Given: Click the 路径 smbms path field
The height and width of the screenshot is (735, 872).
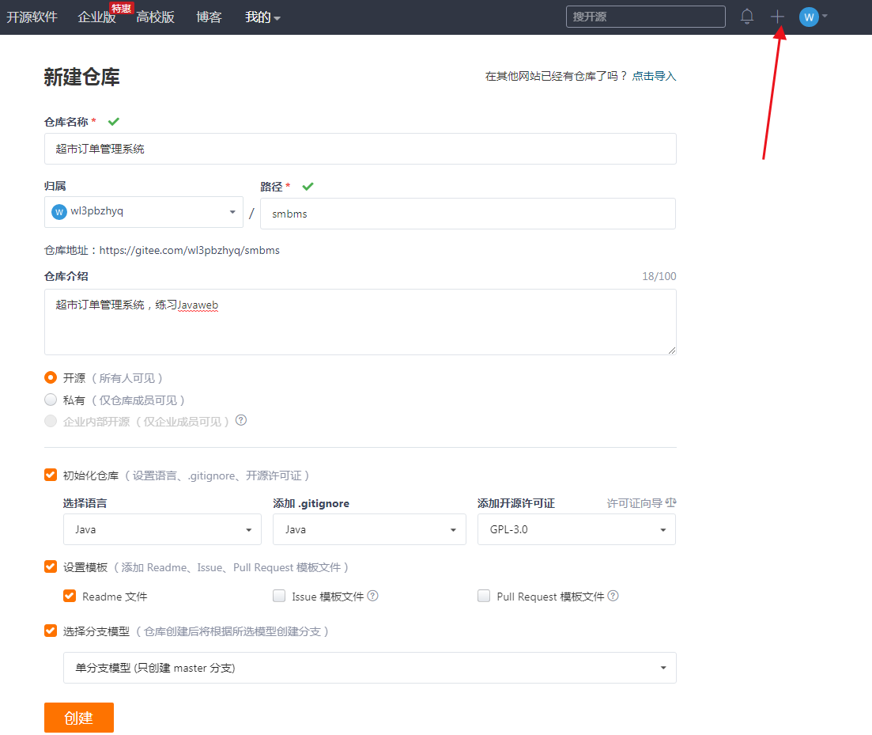Looking at the screenshot, I should pos(468,214).
